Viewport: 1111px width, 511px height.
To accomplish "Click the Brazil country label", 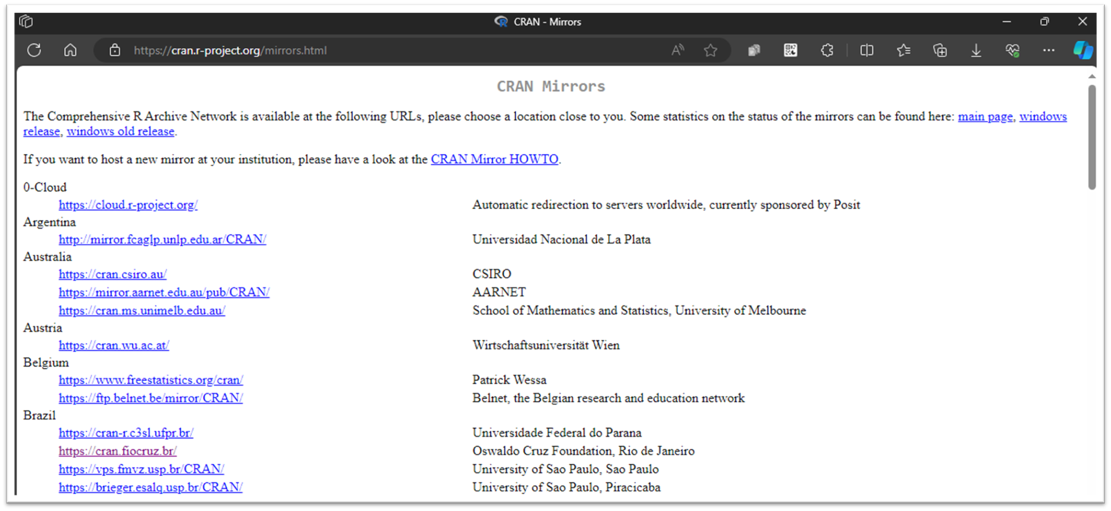I will pos(39,415).
